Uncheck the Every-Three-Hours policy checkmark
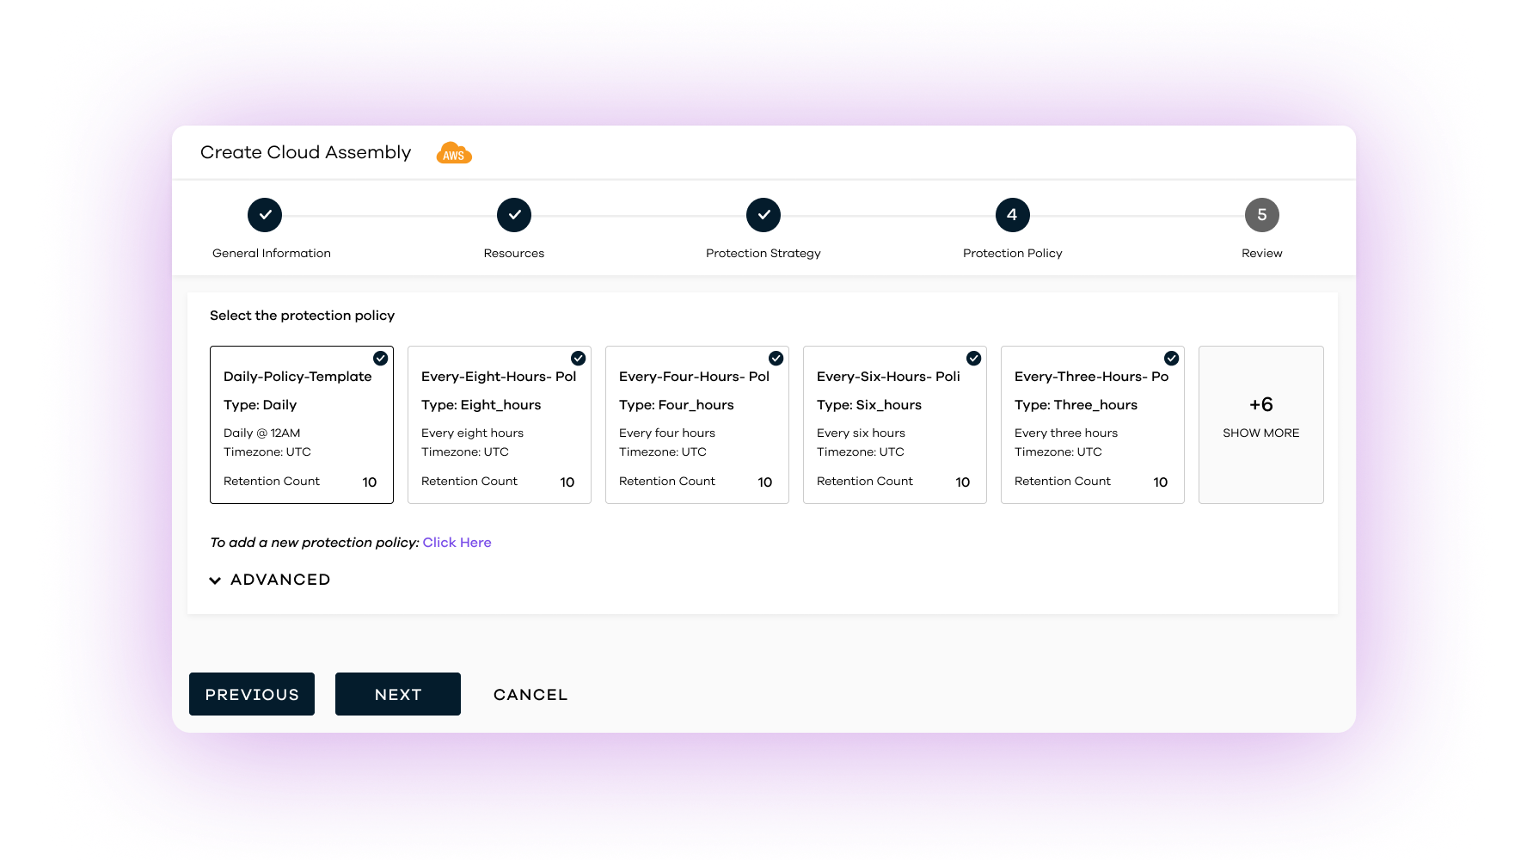Image resolution: width=1527 pixels, height=860 pixels. [1171, 359]
